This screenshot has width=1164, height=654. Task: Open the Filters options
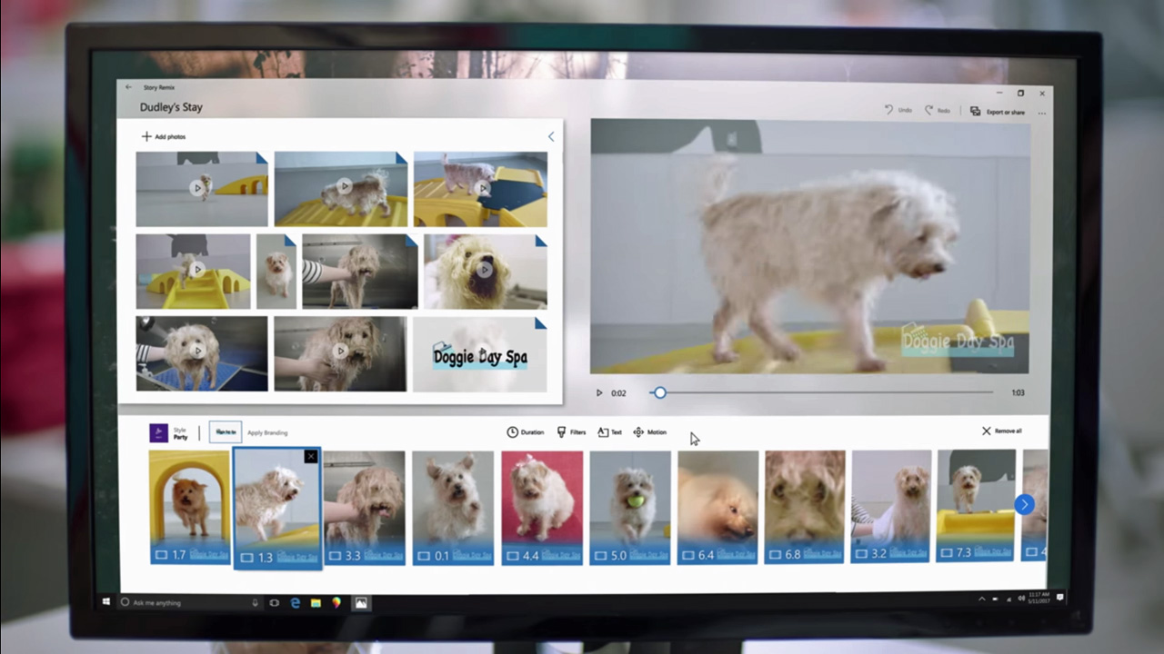tap(572, 432)
